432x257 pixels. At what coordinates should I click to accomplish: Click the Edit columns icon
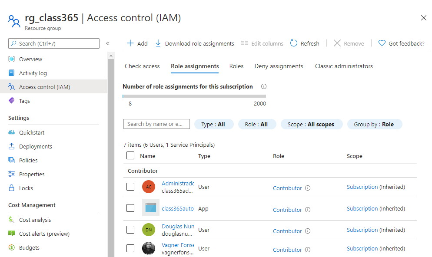click(245, 43)
